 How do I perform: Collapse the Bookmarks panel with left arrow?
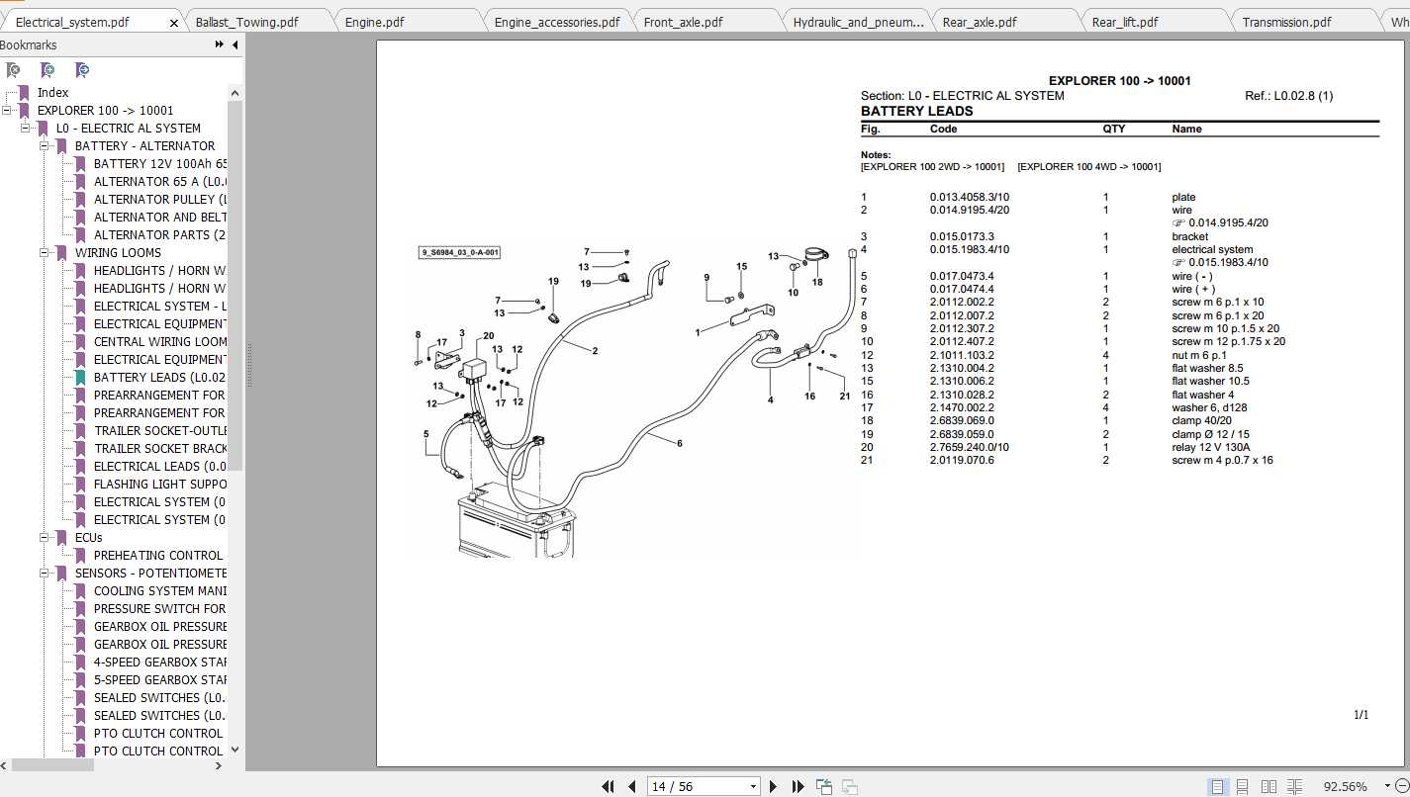point(235,44)
